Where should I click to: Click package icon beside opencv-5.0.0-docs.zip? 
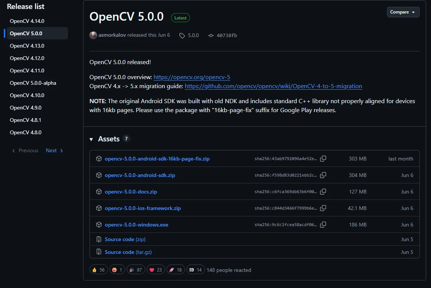pyautogui.click(x=99, y=192)
